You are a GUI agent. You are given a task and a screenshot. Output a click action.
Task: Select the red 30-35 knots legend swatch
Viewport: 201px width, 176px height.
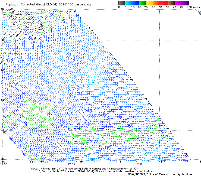[x=164, y=3]
